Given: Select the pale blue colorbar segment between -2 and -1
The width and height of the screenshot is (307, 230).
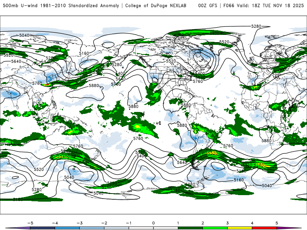Looking at the screenshot, I should coord(117,228).
